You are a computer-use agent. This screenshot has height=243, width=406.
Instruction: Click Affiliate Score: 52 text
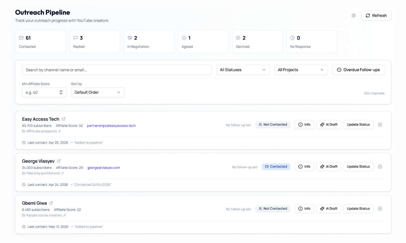coord(69,126)
